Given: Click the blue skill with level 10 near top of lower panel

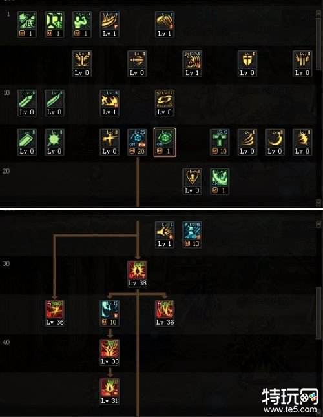Looking at the screenshot, I should coord(192,234).
